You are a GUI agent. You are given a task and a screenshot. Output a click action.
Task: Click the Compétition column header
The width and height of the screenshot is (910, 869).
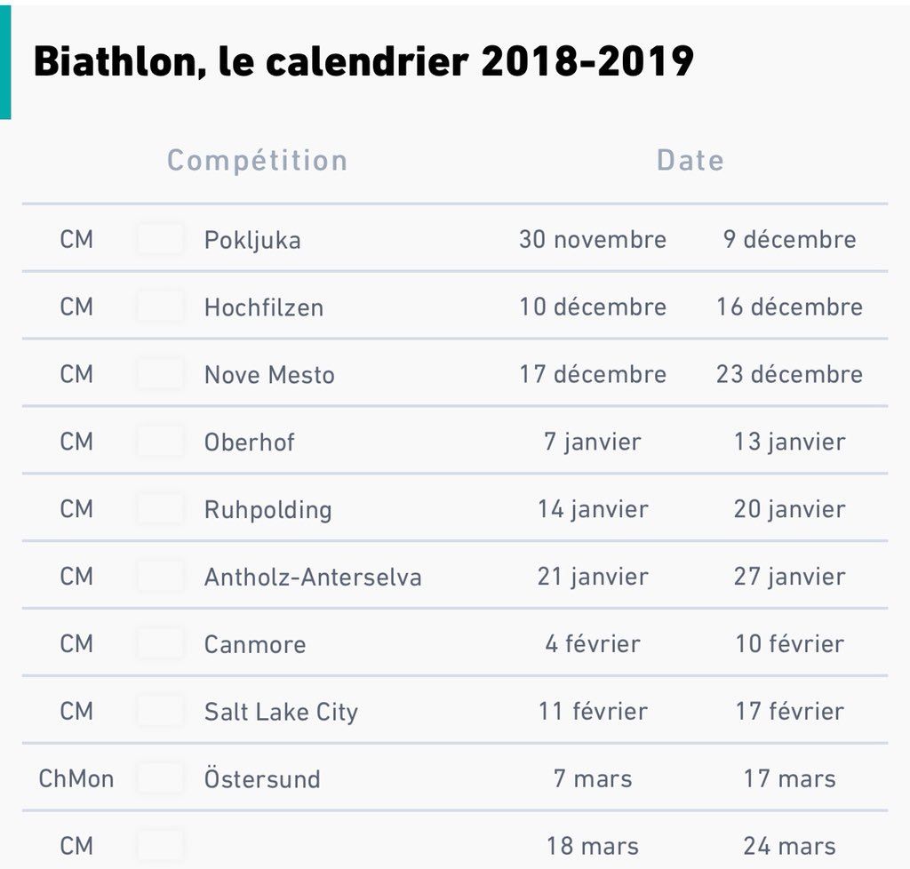point(257,161)
